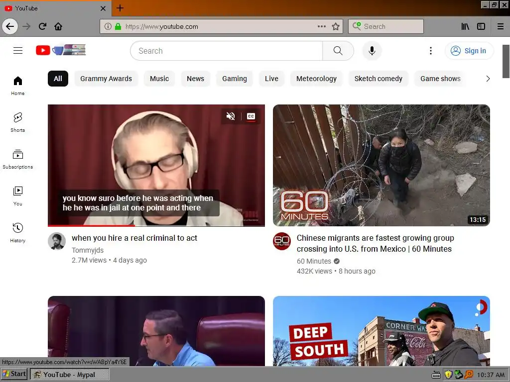Close the YouTube browser tab
Viewport: 510px width, 382px height.
tap(103, 8)
